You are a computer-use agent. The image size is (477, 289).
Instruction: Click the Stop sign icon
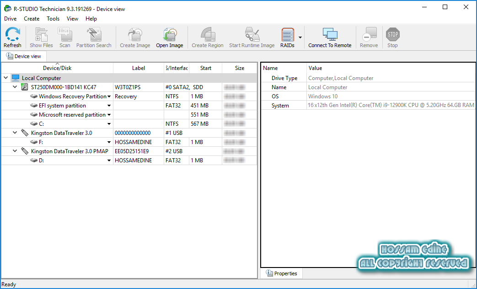392,34
